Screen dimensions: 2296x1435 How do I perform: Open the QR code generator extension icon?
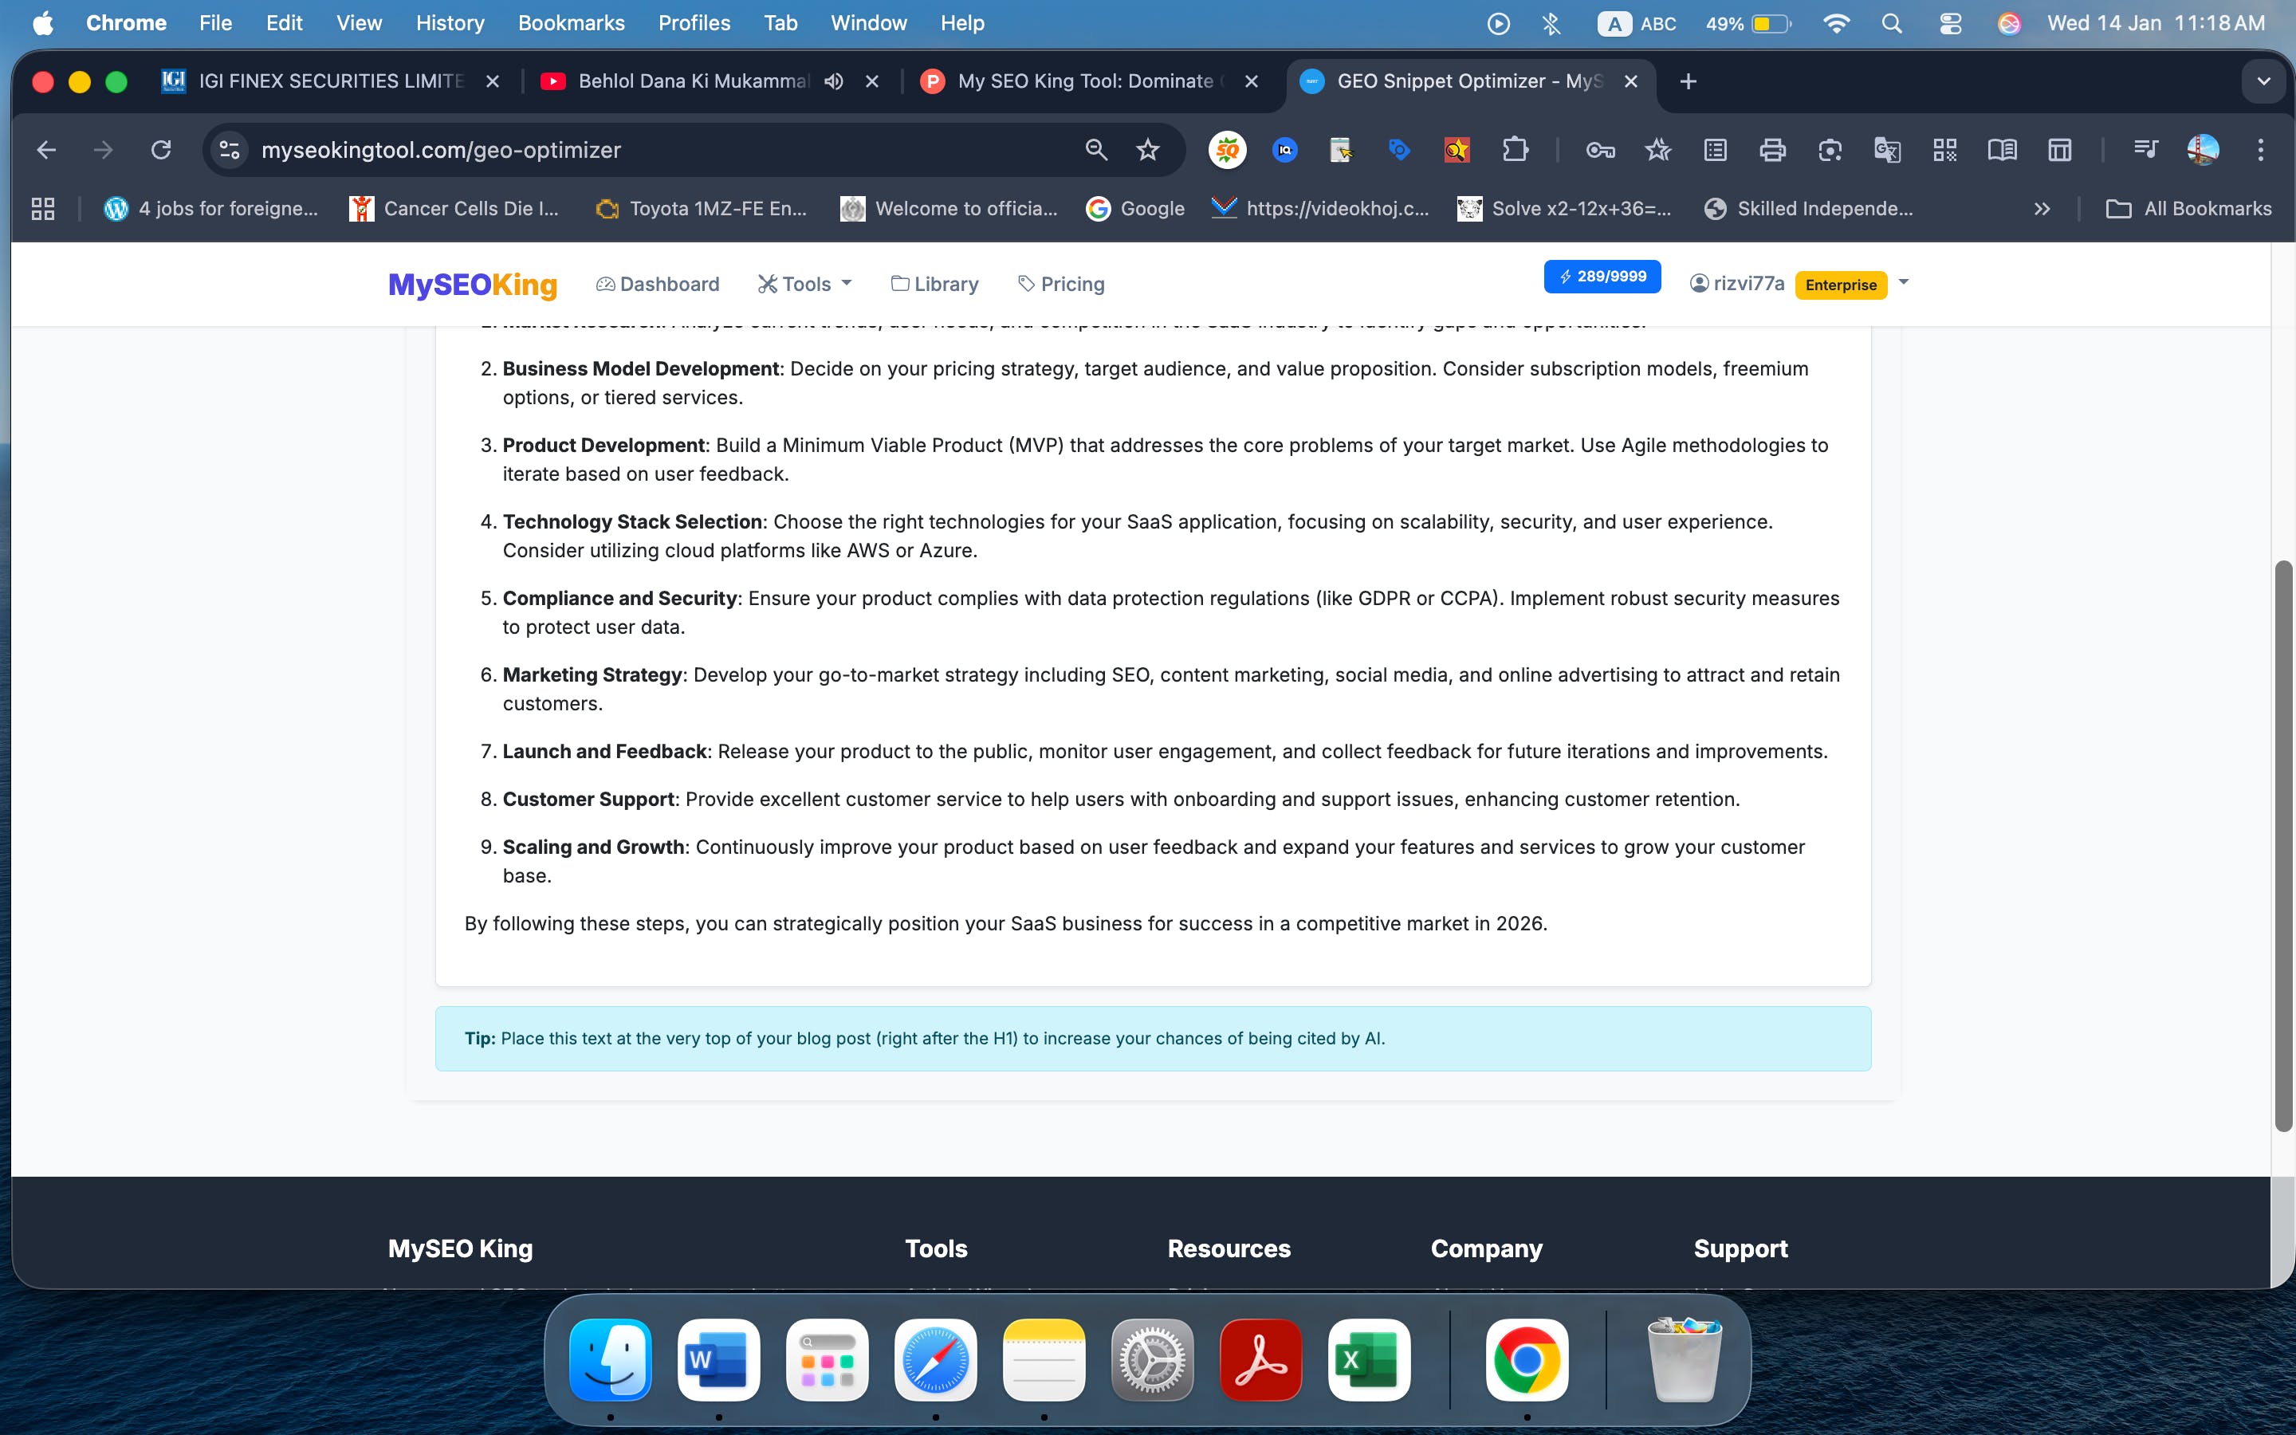(1944, 150)
